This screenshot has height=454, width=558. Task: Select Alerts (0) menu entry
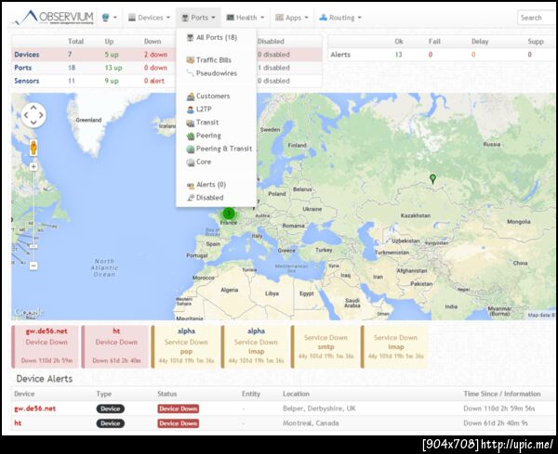coord(216,185)
